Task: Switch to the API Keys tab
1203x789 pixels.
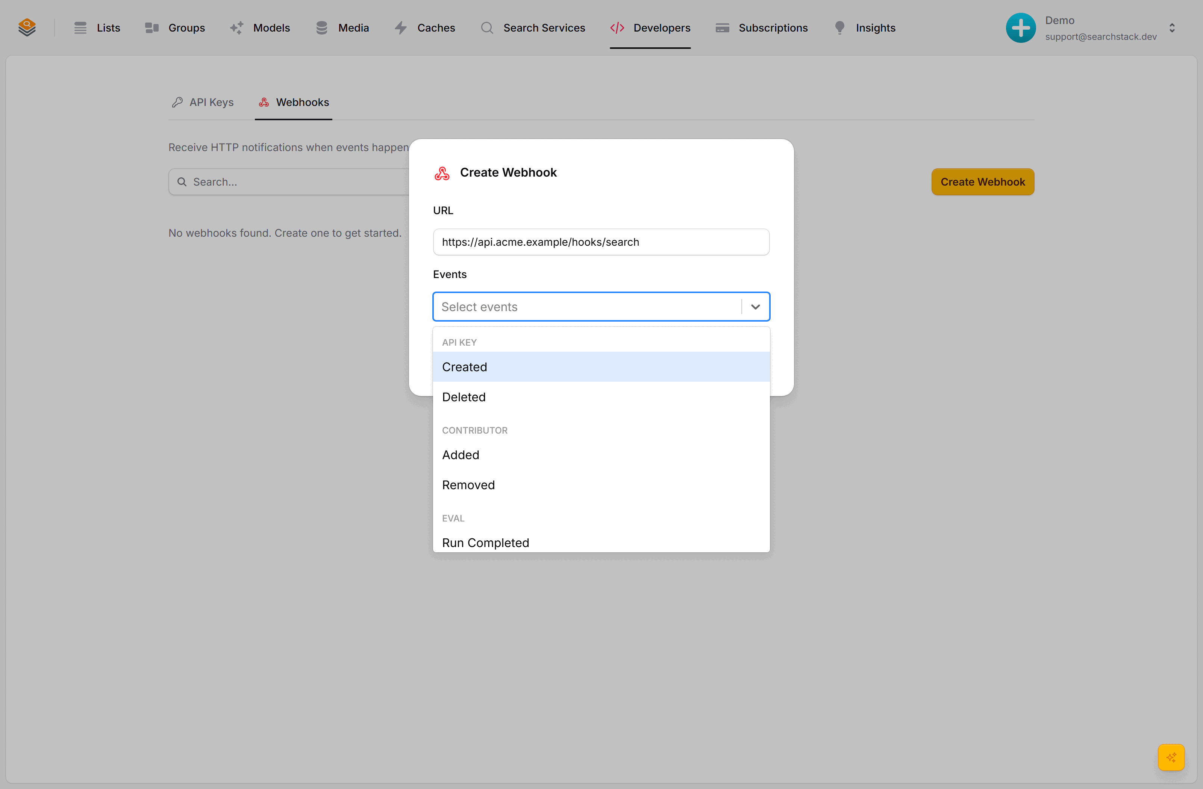Action: coord(203,102)
